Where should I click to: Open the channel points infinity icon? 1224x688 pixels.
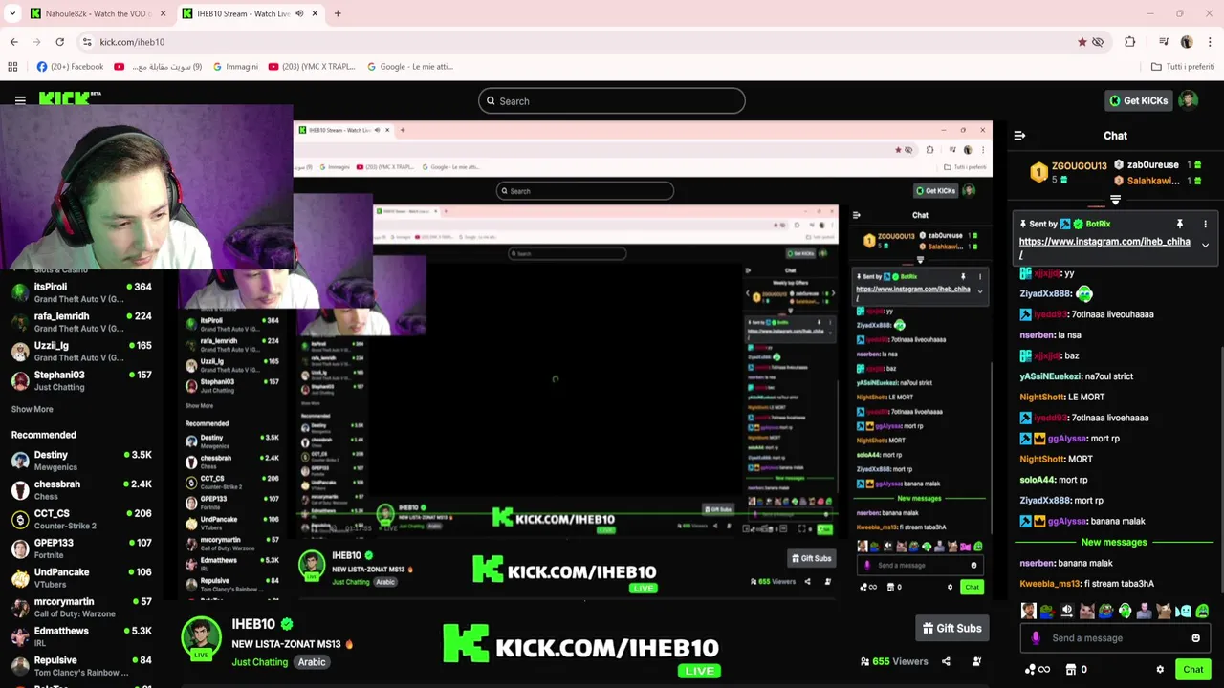point(1038,670)
